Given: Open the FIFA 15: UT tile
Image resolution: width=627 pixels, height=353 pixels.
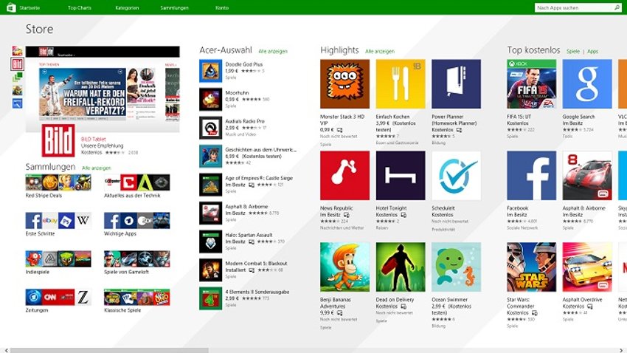Looking at the screenshot, I should (531, 84).
